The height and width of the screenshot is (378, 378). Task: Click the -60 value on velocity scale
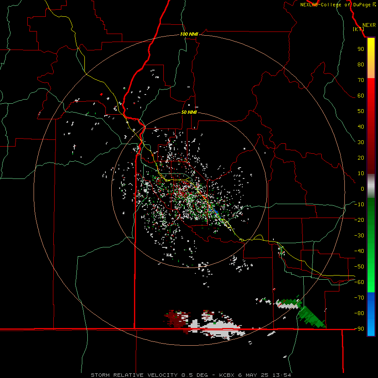click(x=359, y=282)
